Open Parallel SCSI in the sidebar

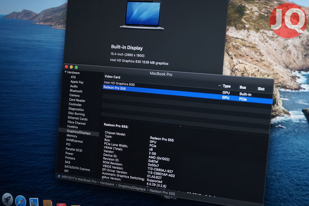pos(74,150)
